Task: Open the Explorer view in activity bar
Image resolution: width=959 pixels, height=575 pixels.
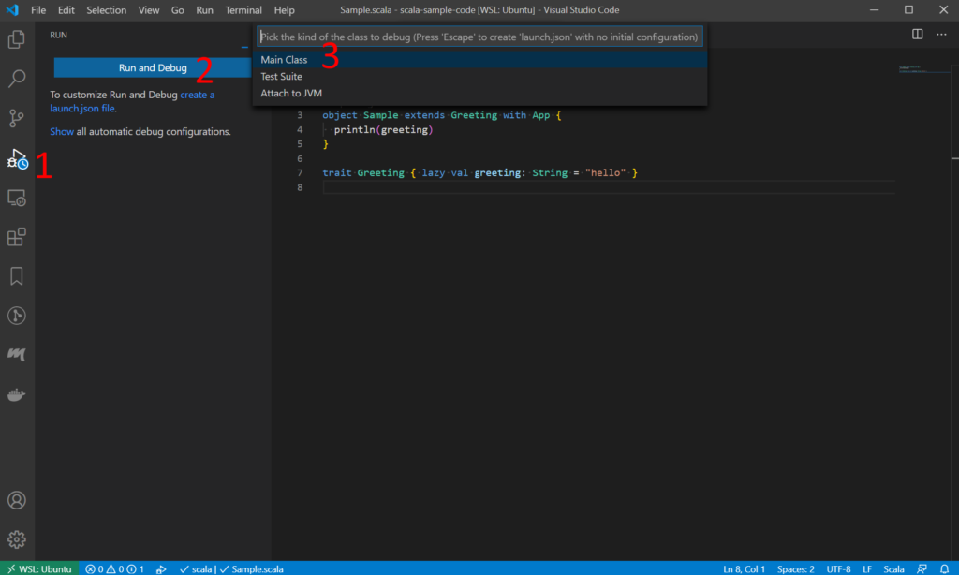Action: [17, 40]
